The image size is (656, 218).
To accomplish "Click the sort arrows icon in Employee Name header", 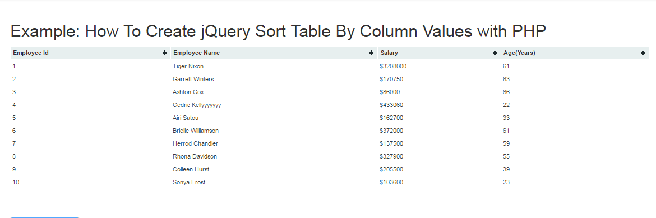I will point(372,53).
